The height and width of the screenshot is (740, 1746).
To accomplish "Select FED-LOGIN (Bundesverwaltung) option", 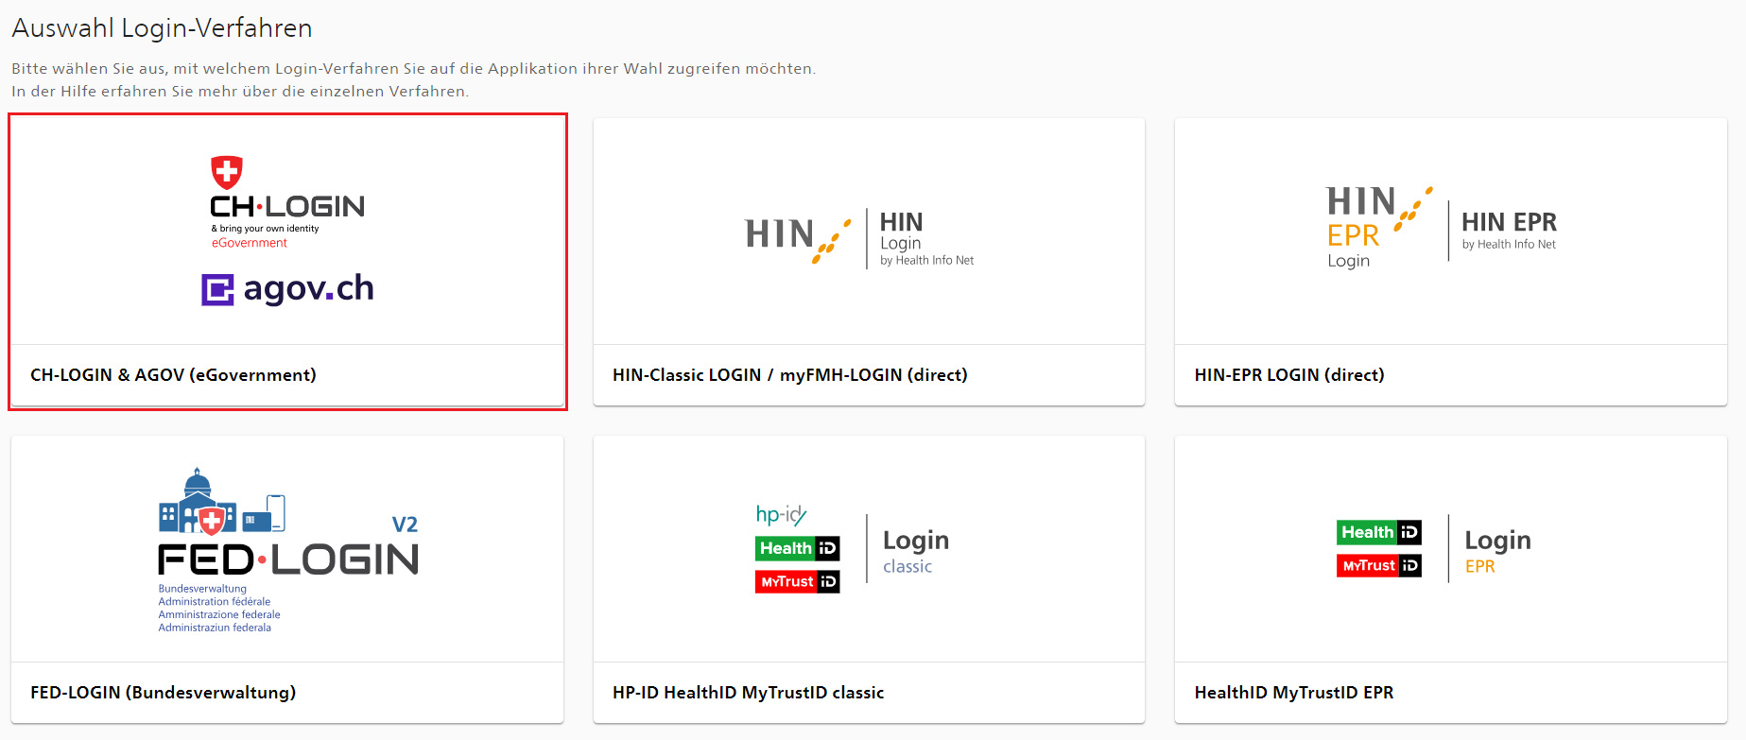I will (x=164, y=693).
